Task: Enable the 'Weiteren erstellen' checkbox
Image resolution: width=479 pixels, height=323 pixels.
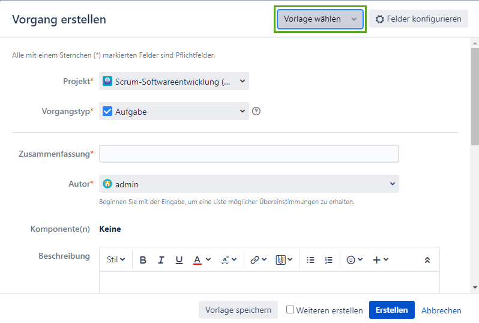Action: tap(291, 310)
